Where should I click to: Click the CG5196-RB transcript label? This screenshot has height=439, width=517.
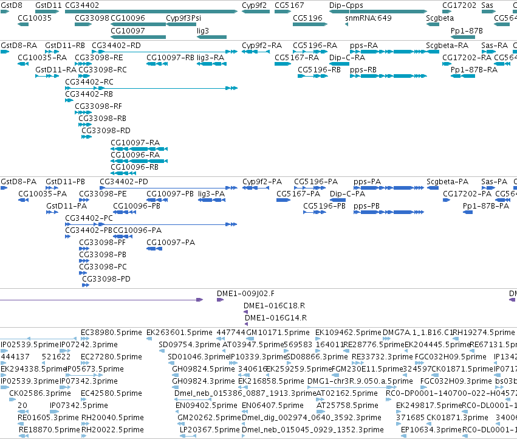[x=319, y=70]
